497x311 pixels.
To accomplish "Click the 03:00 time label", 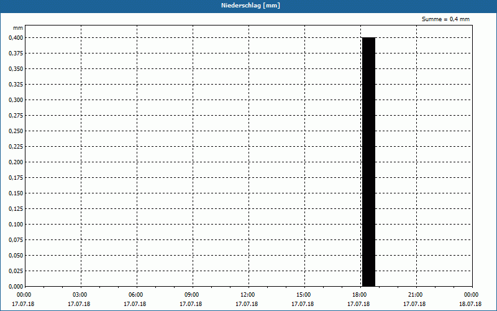I will click(80, 295).
